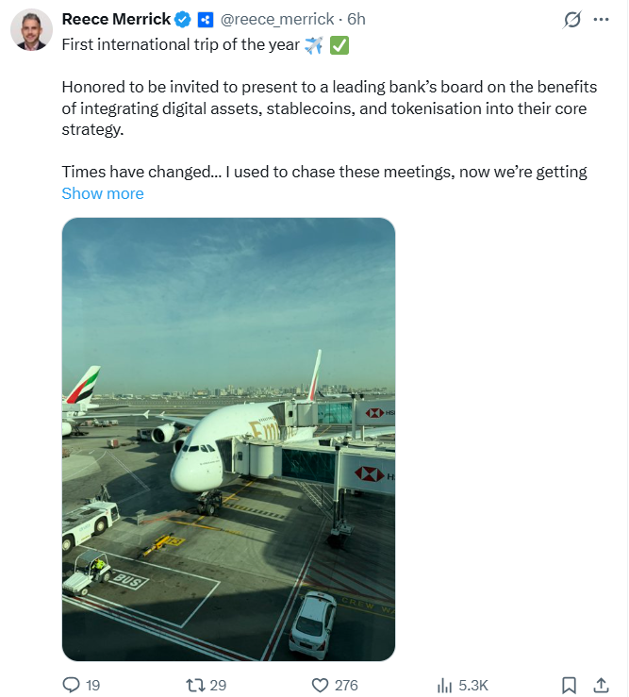Click the blue verified checkmark badge
Viewport: 629px width, 697px height.
coord(184,19)
